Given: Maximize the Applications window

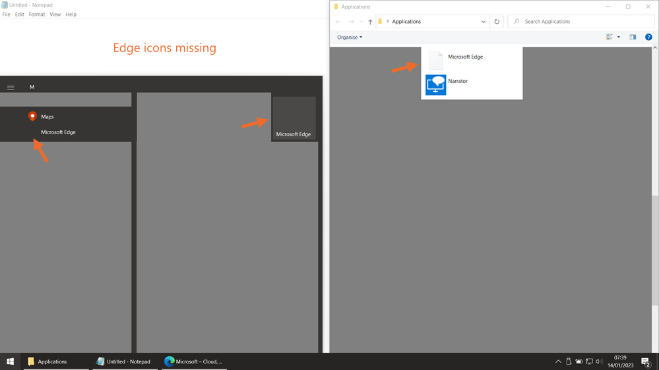Looking at the screenshot, I should 628,7.
